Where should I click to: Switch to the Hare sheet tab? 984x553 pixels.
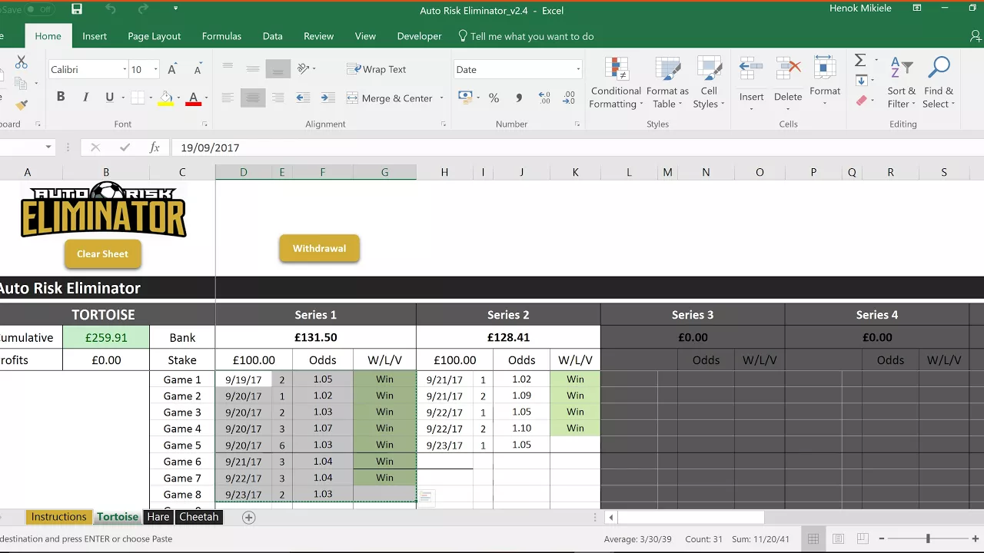click(x=158, y=517)
